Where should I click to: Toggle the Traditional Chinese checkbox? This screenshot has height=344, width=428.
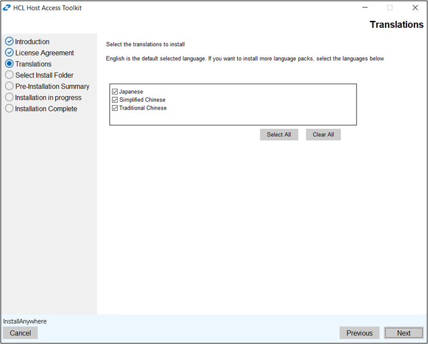(115, 108)
